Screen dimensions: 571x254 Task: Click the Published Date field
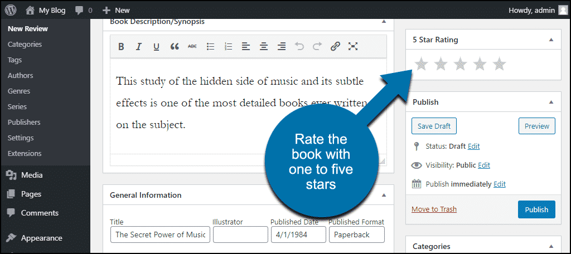[x=298, y=235]
